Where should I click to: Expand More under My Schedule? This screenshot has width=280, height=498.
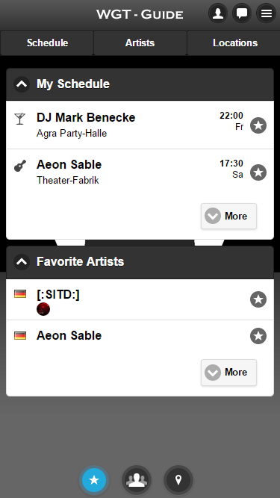(x=228, y=216)
